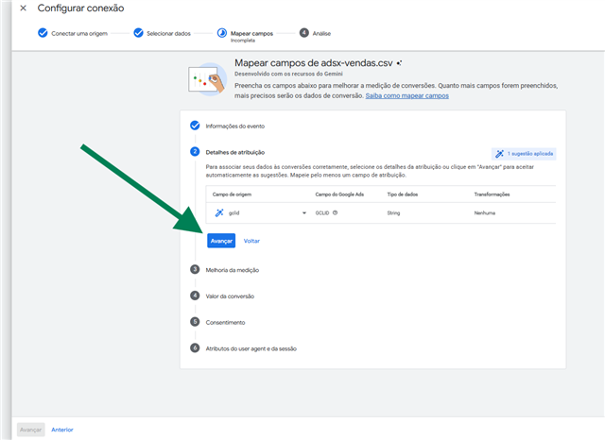The image size is (605, 440).
Task: Click the Mapear campos progress circle icon
Action: 222,33
